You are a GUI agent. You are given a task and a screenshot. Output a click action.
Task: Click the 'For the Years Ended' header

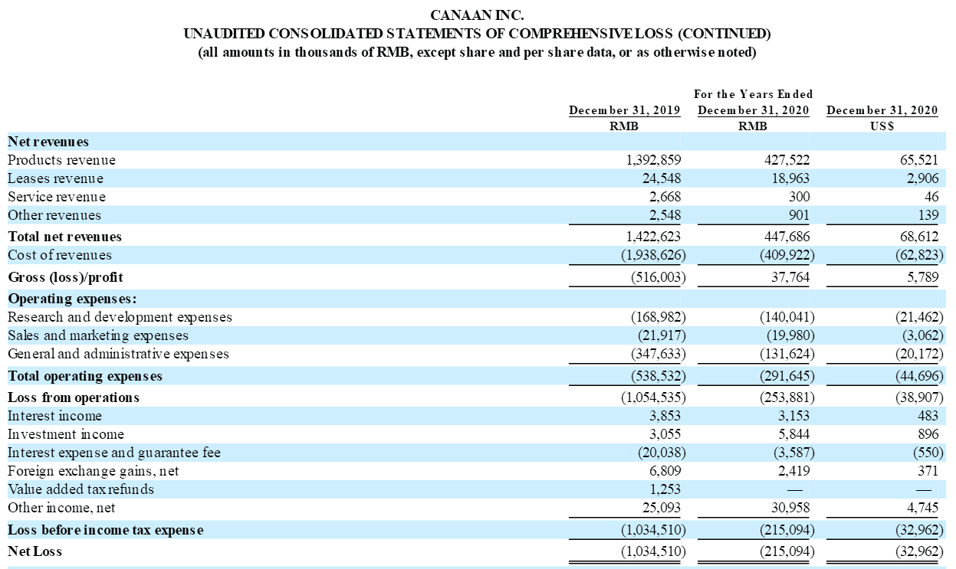point(753,94)
